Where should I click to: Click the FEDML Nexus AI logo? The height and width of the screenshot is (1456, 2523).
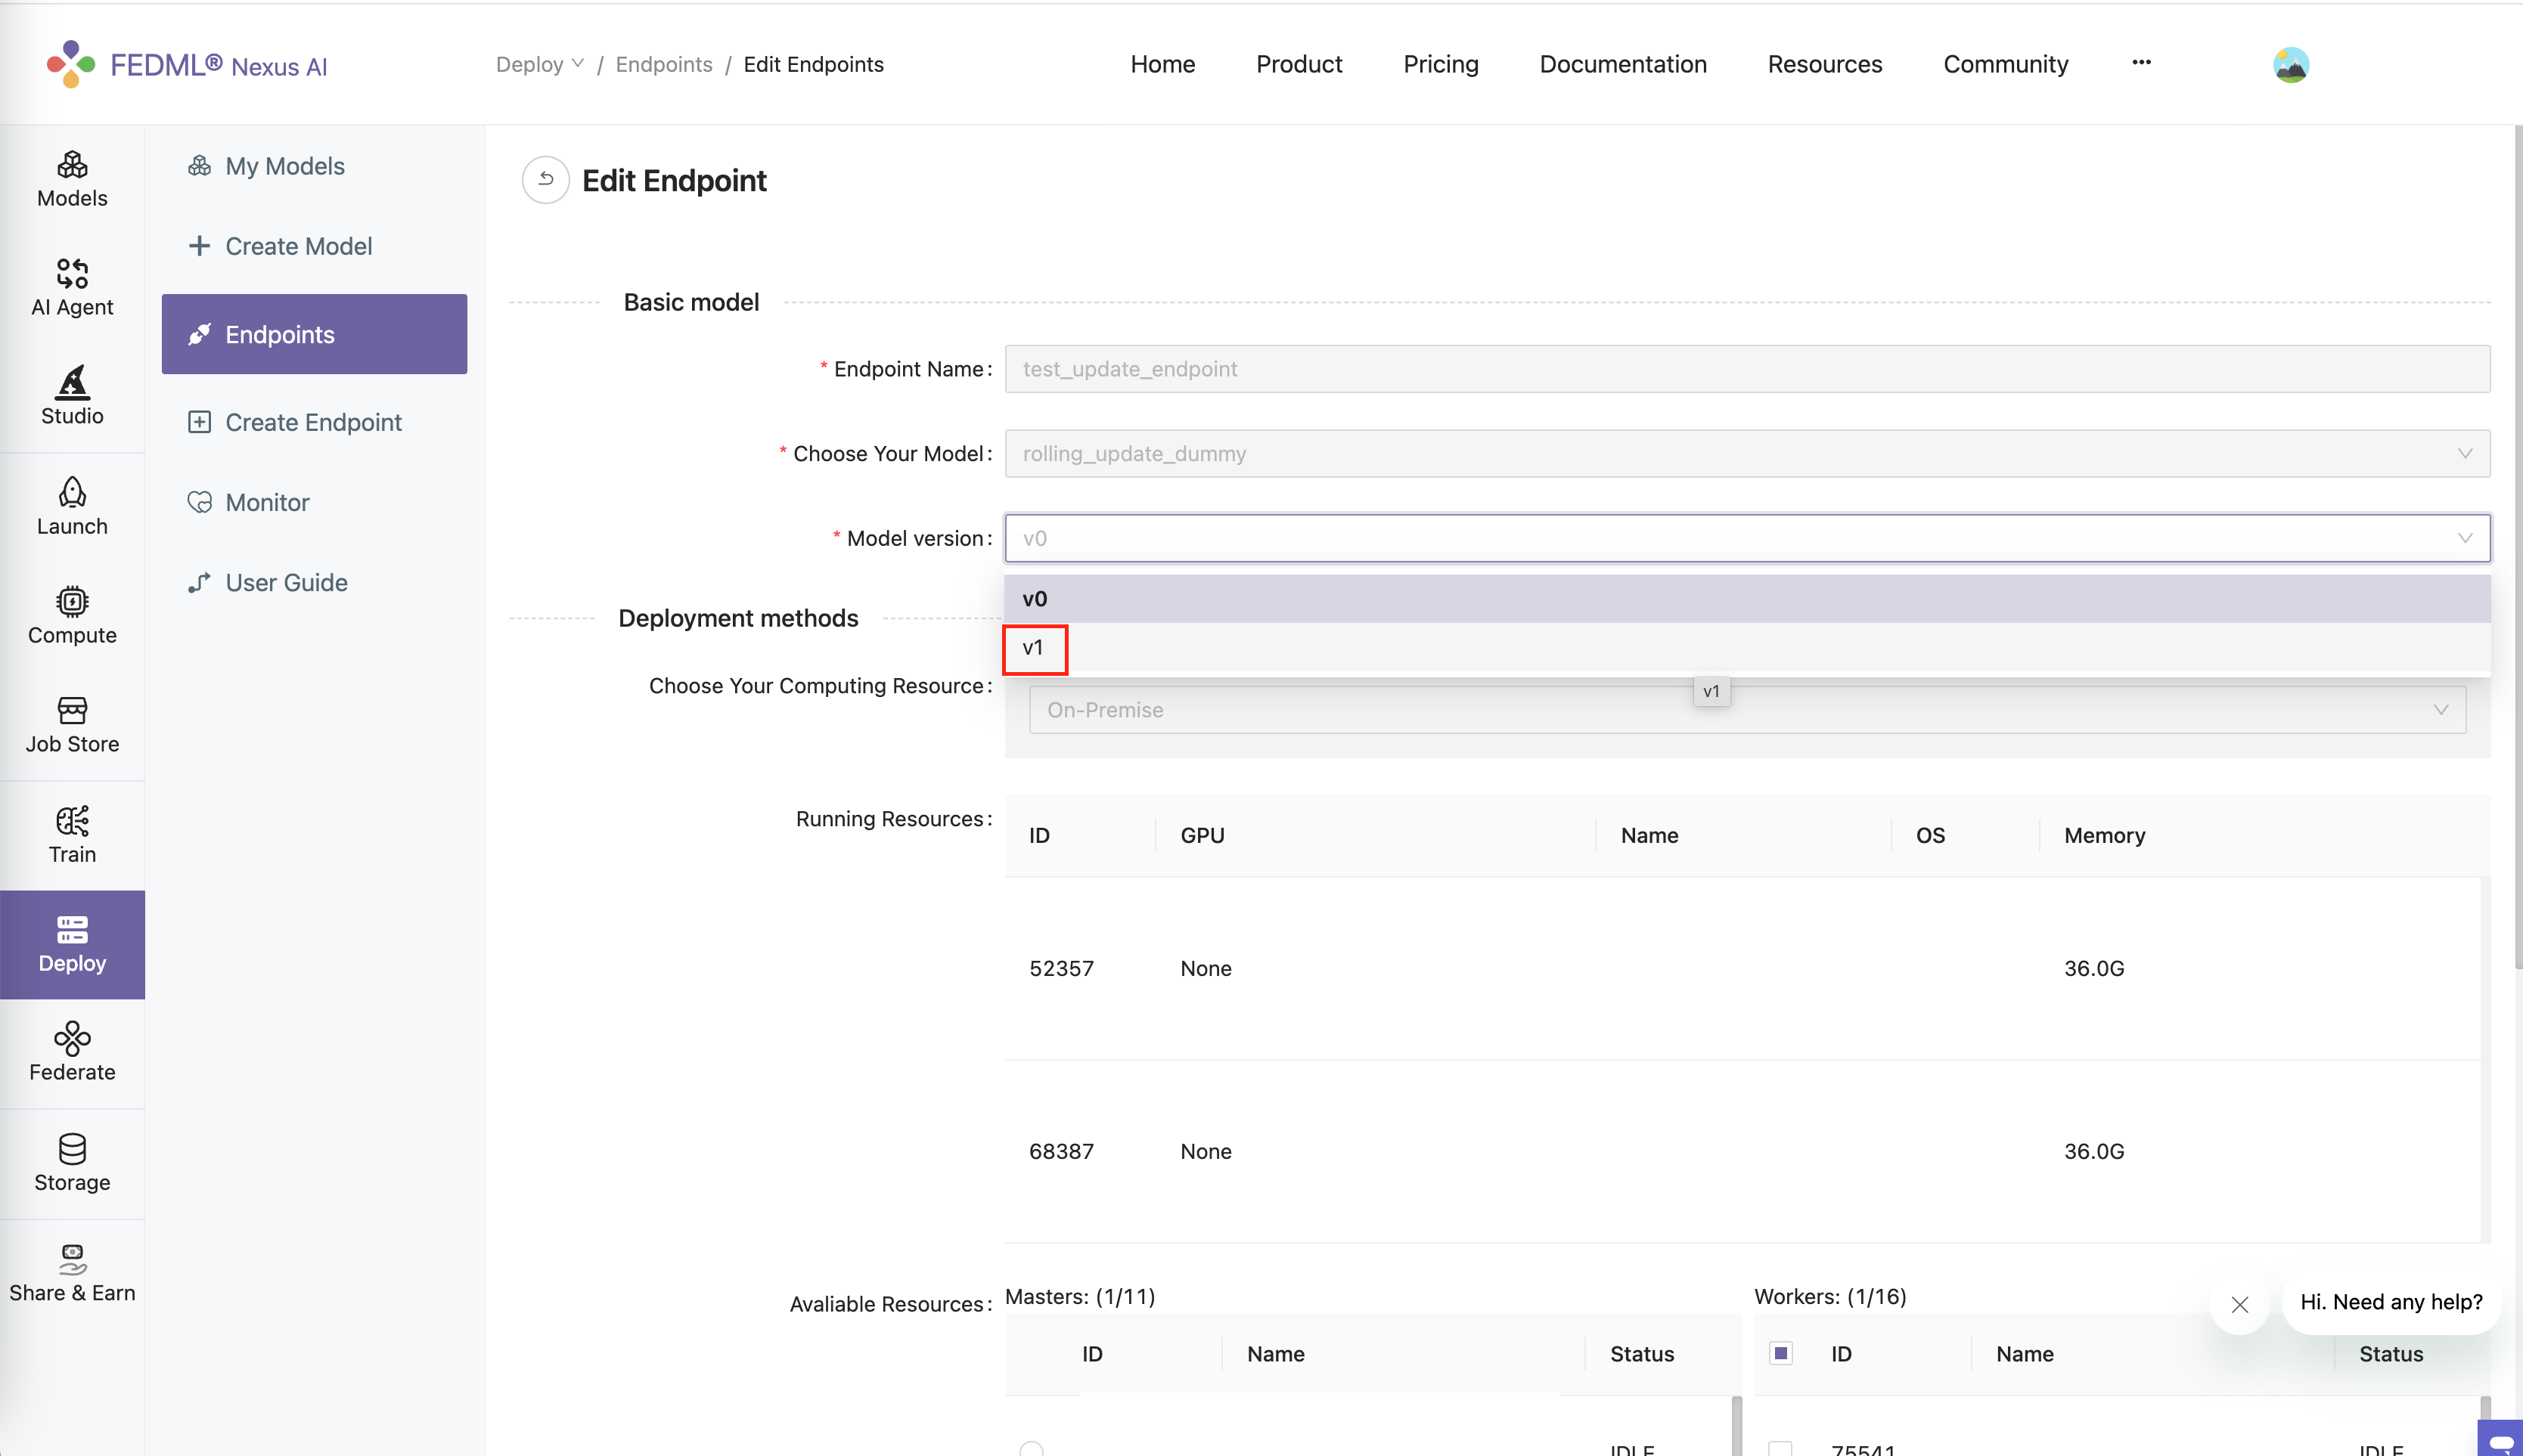point(187,65)
